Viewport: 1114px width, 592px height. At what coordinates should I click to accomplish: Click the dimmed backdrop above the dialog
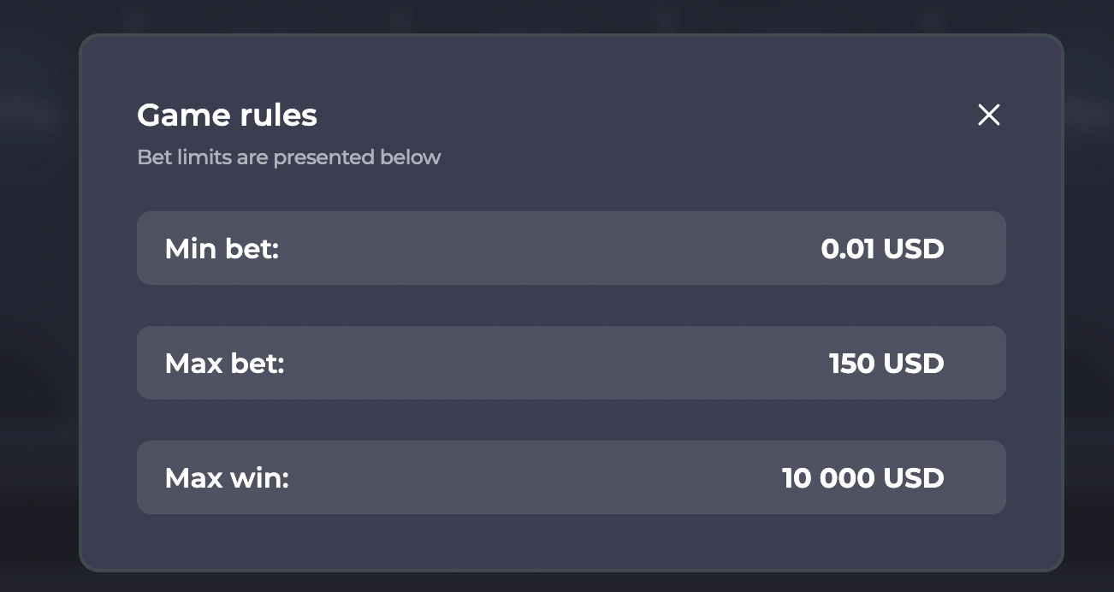[556, 15]
